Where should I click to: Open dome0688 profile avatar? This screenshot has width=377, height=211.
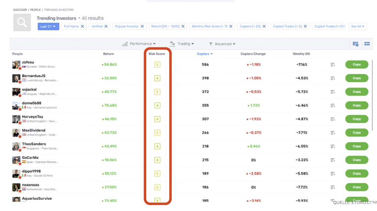pos(16,105)
